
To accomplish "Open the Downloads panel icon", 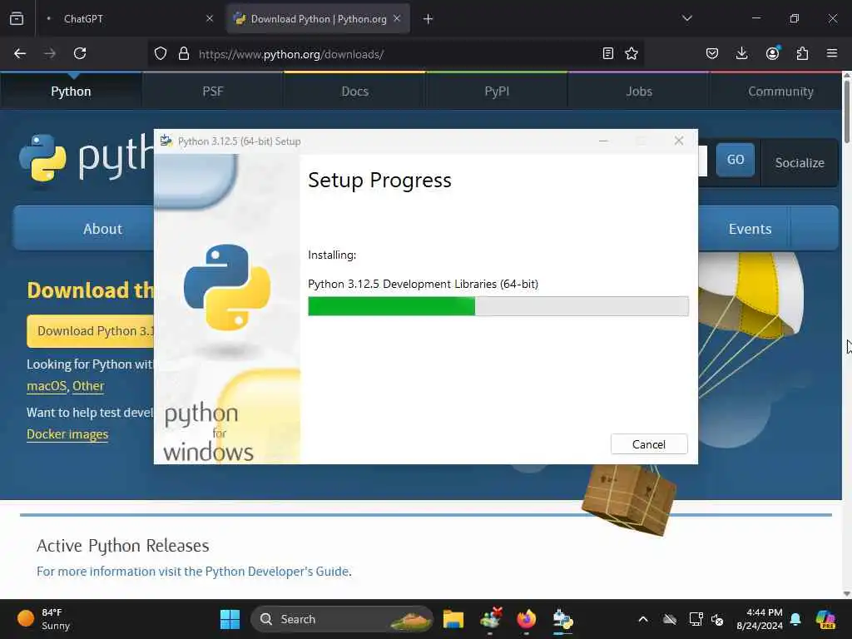I will (x=741, y=53).
